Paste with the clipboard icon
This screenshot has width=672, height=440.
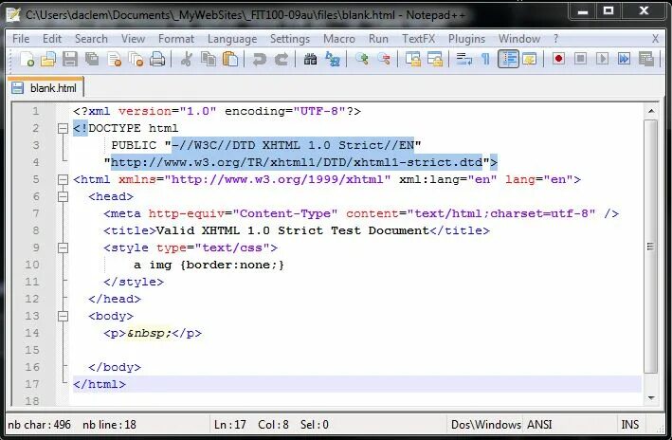(230, 59)
